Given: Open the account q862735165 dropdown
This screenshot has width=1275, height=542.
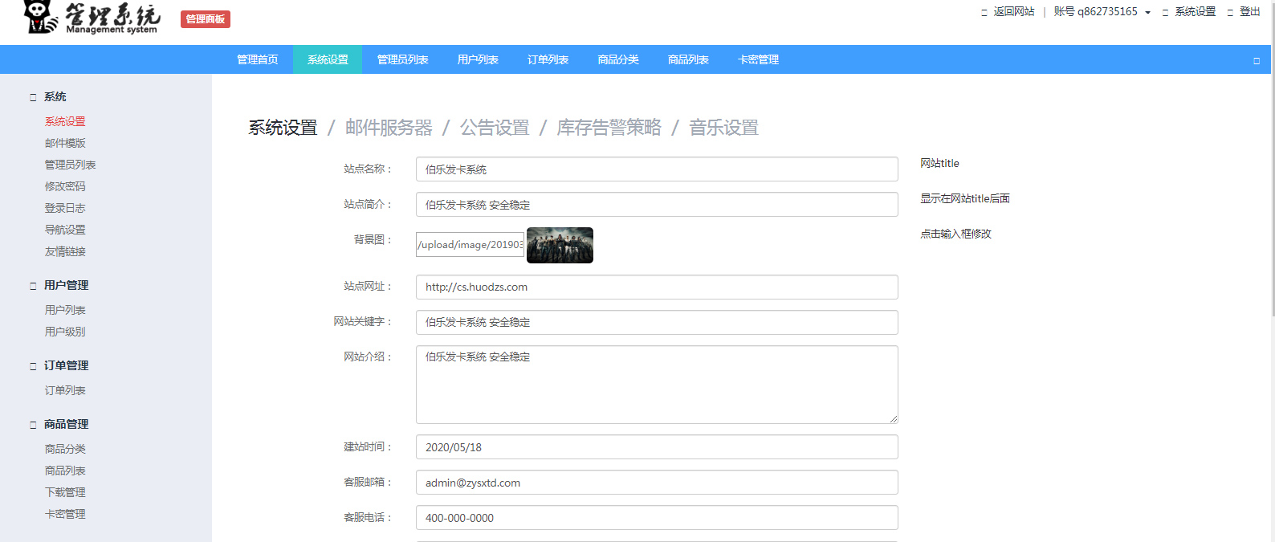Looking at the screenshot, I should click(1102, 12).
